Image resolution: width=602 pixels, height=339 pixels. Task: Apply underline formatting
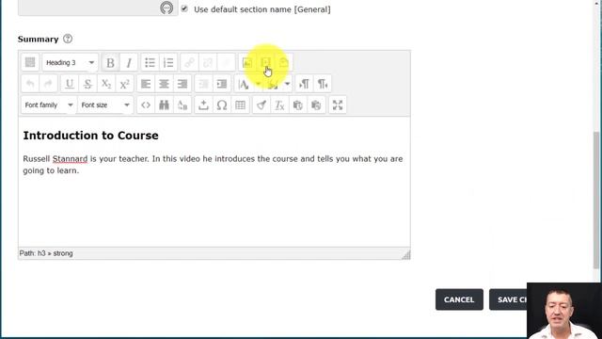tap(70, 84)
